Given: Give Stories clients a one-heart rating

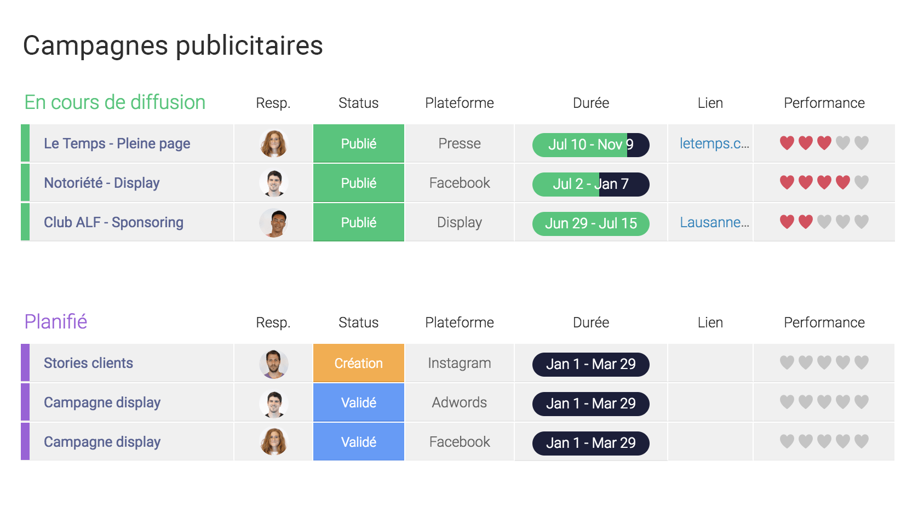Looking at the screenshot, I should coord(787,362).
